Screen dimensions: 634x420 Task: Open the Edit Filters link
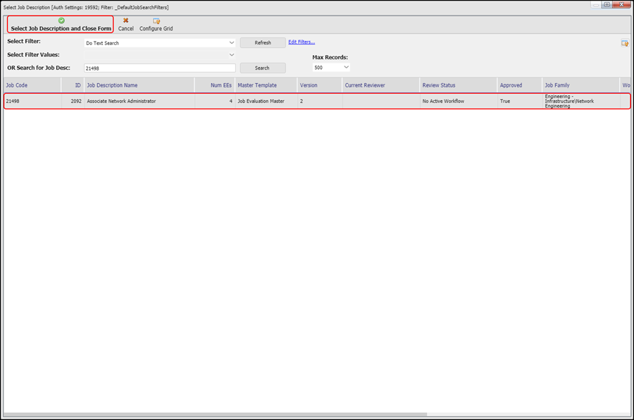pos(302,42)
